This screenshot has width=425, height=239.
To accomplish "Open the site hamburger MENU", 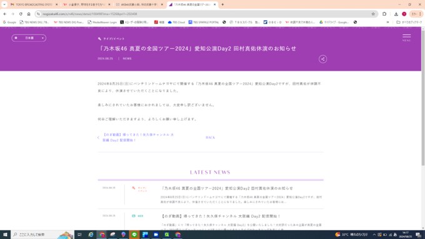I will 407,38.
